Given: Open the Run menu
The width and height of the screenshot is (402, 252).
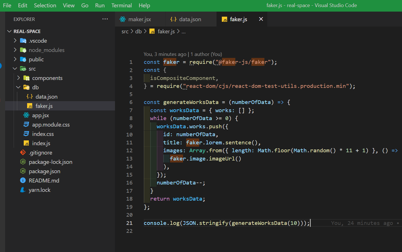Looking at the screenshot, I should pyautogui.click(x=100, y=5).
